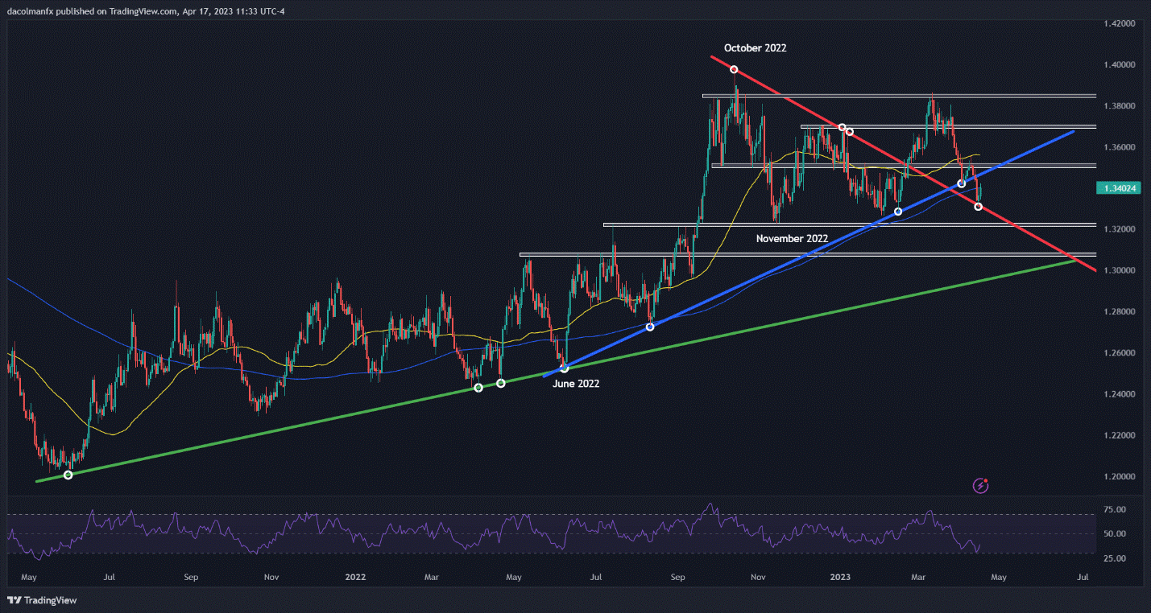The image size is (1151, 613).
Task: Click the leftmost anchor point on green trendline
Action: (x=68, y=475)
